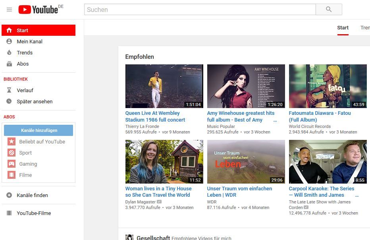Screen dimensions: 370x240
Task: Open Tiny House video thumbnail
Action: [x=164, y=162]
